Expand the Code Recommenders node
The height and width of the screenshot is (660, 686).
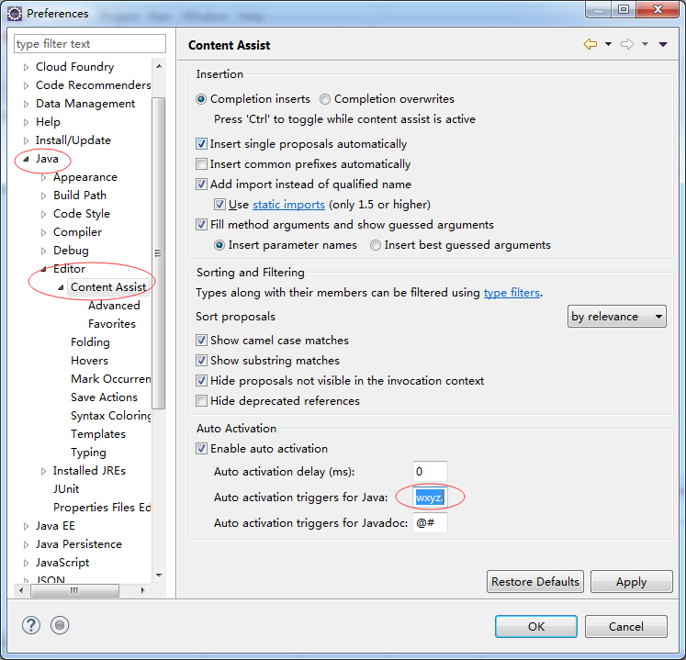[26, 85]
